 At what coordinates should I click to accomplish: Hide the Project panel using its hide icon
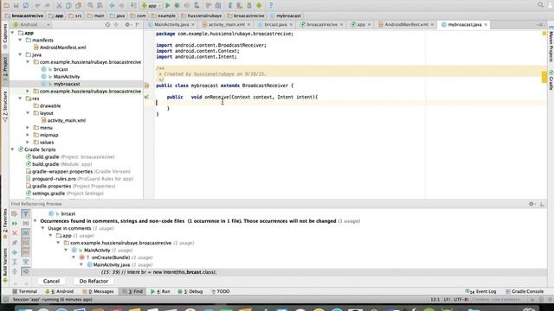(138, 25)
